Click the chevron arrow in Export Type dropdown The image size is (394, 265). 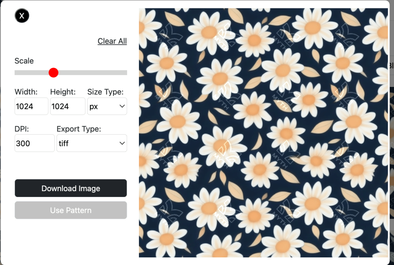click(x=122, y=143)
